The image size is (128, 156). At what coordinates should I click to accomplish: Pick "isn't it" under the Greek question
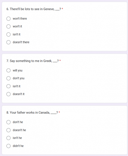pyautogui.click(x=8, y=86)
